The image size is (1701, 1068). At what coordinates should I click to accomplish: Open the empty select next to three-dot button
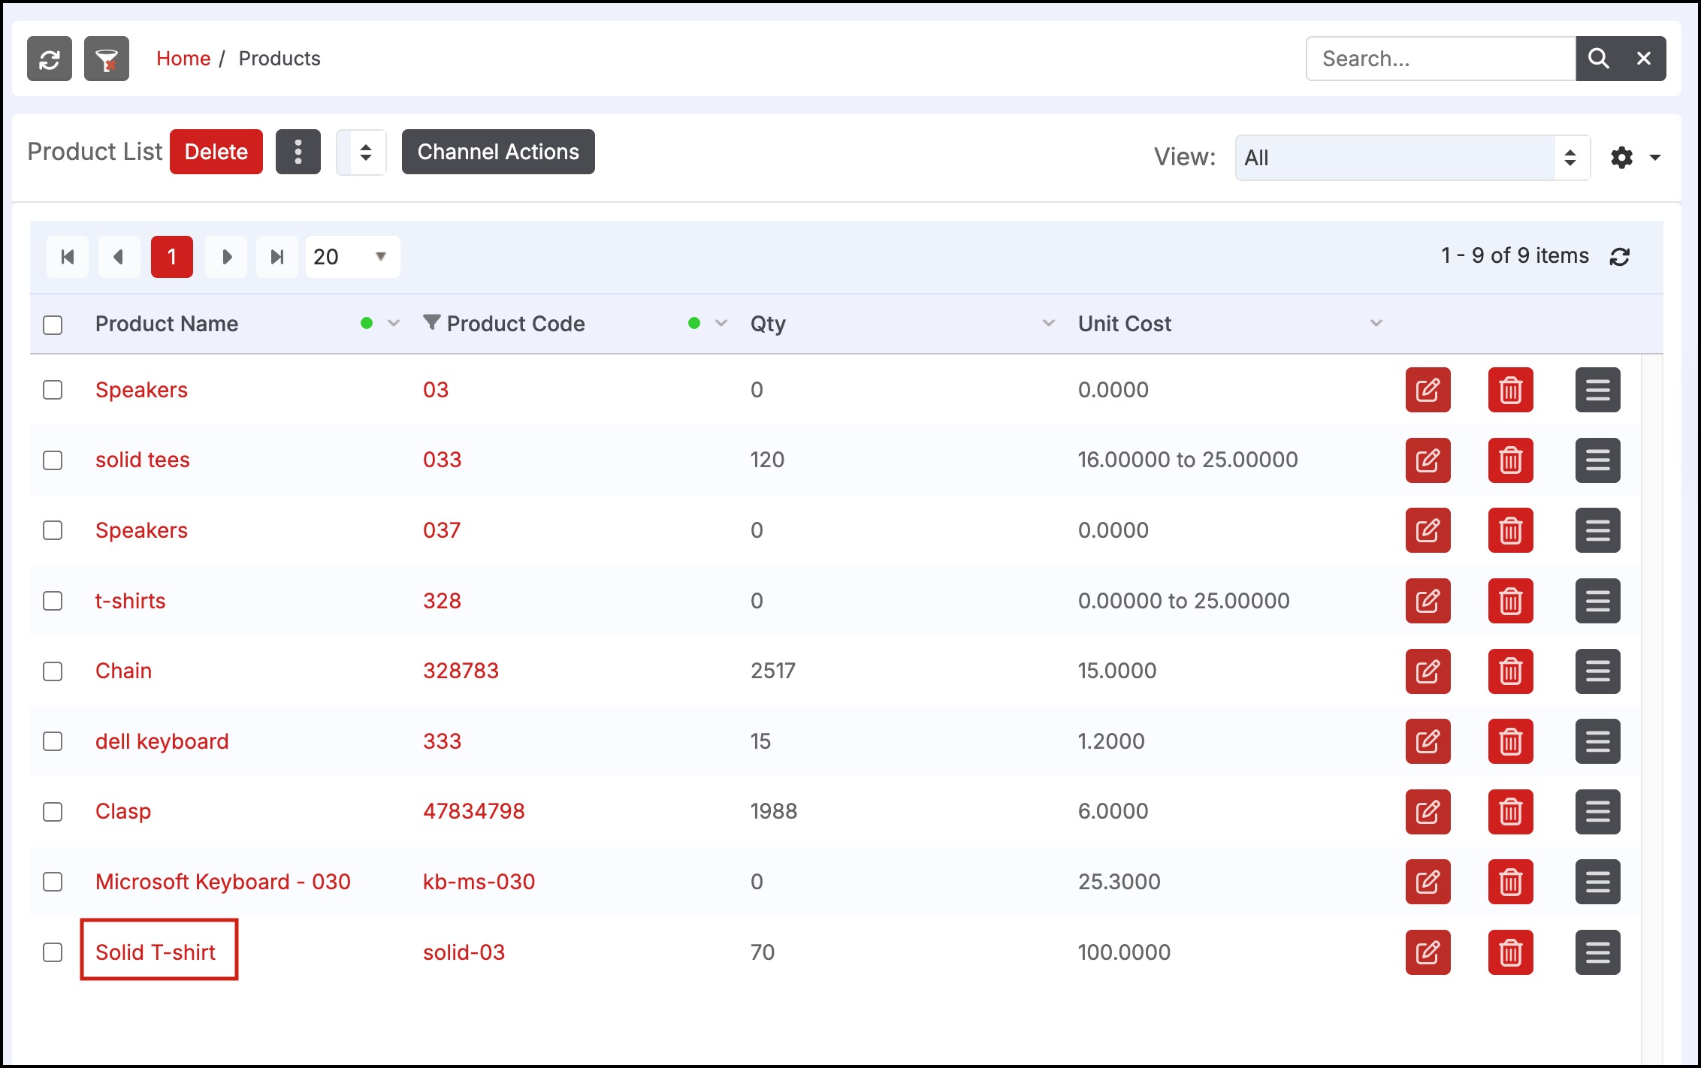pos(361,152)
